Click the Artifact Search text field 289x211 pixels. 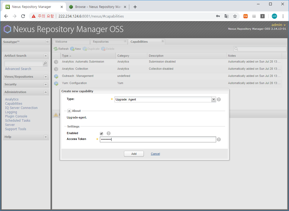24,63
